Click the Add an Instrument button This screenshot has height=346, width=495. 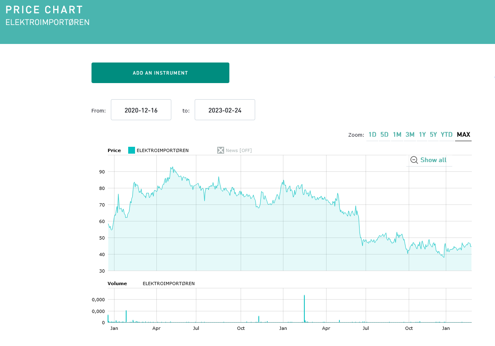tap(160, 73)
